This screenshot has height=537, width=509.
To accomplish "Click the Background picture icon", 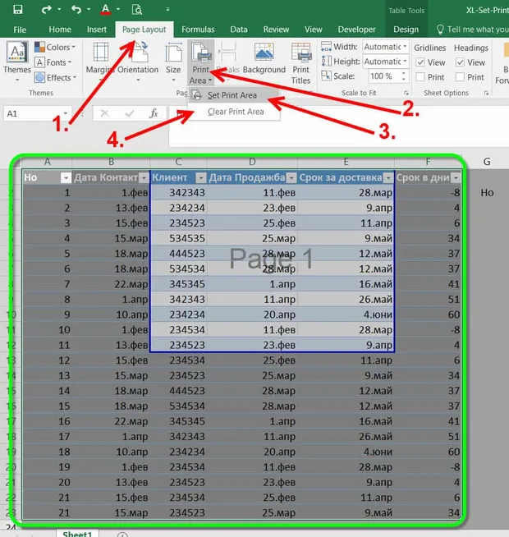I will [264, 53].
